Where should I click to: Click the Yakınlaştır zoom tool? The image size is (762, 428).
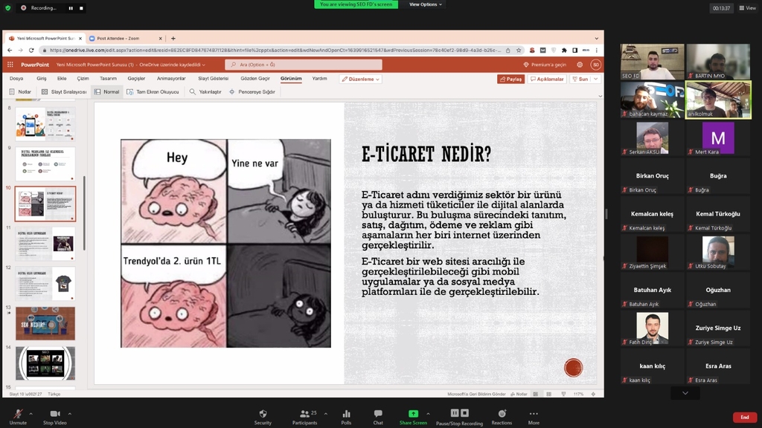[205, 91]
